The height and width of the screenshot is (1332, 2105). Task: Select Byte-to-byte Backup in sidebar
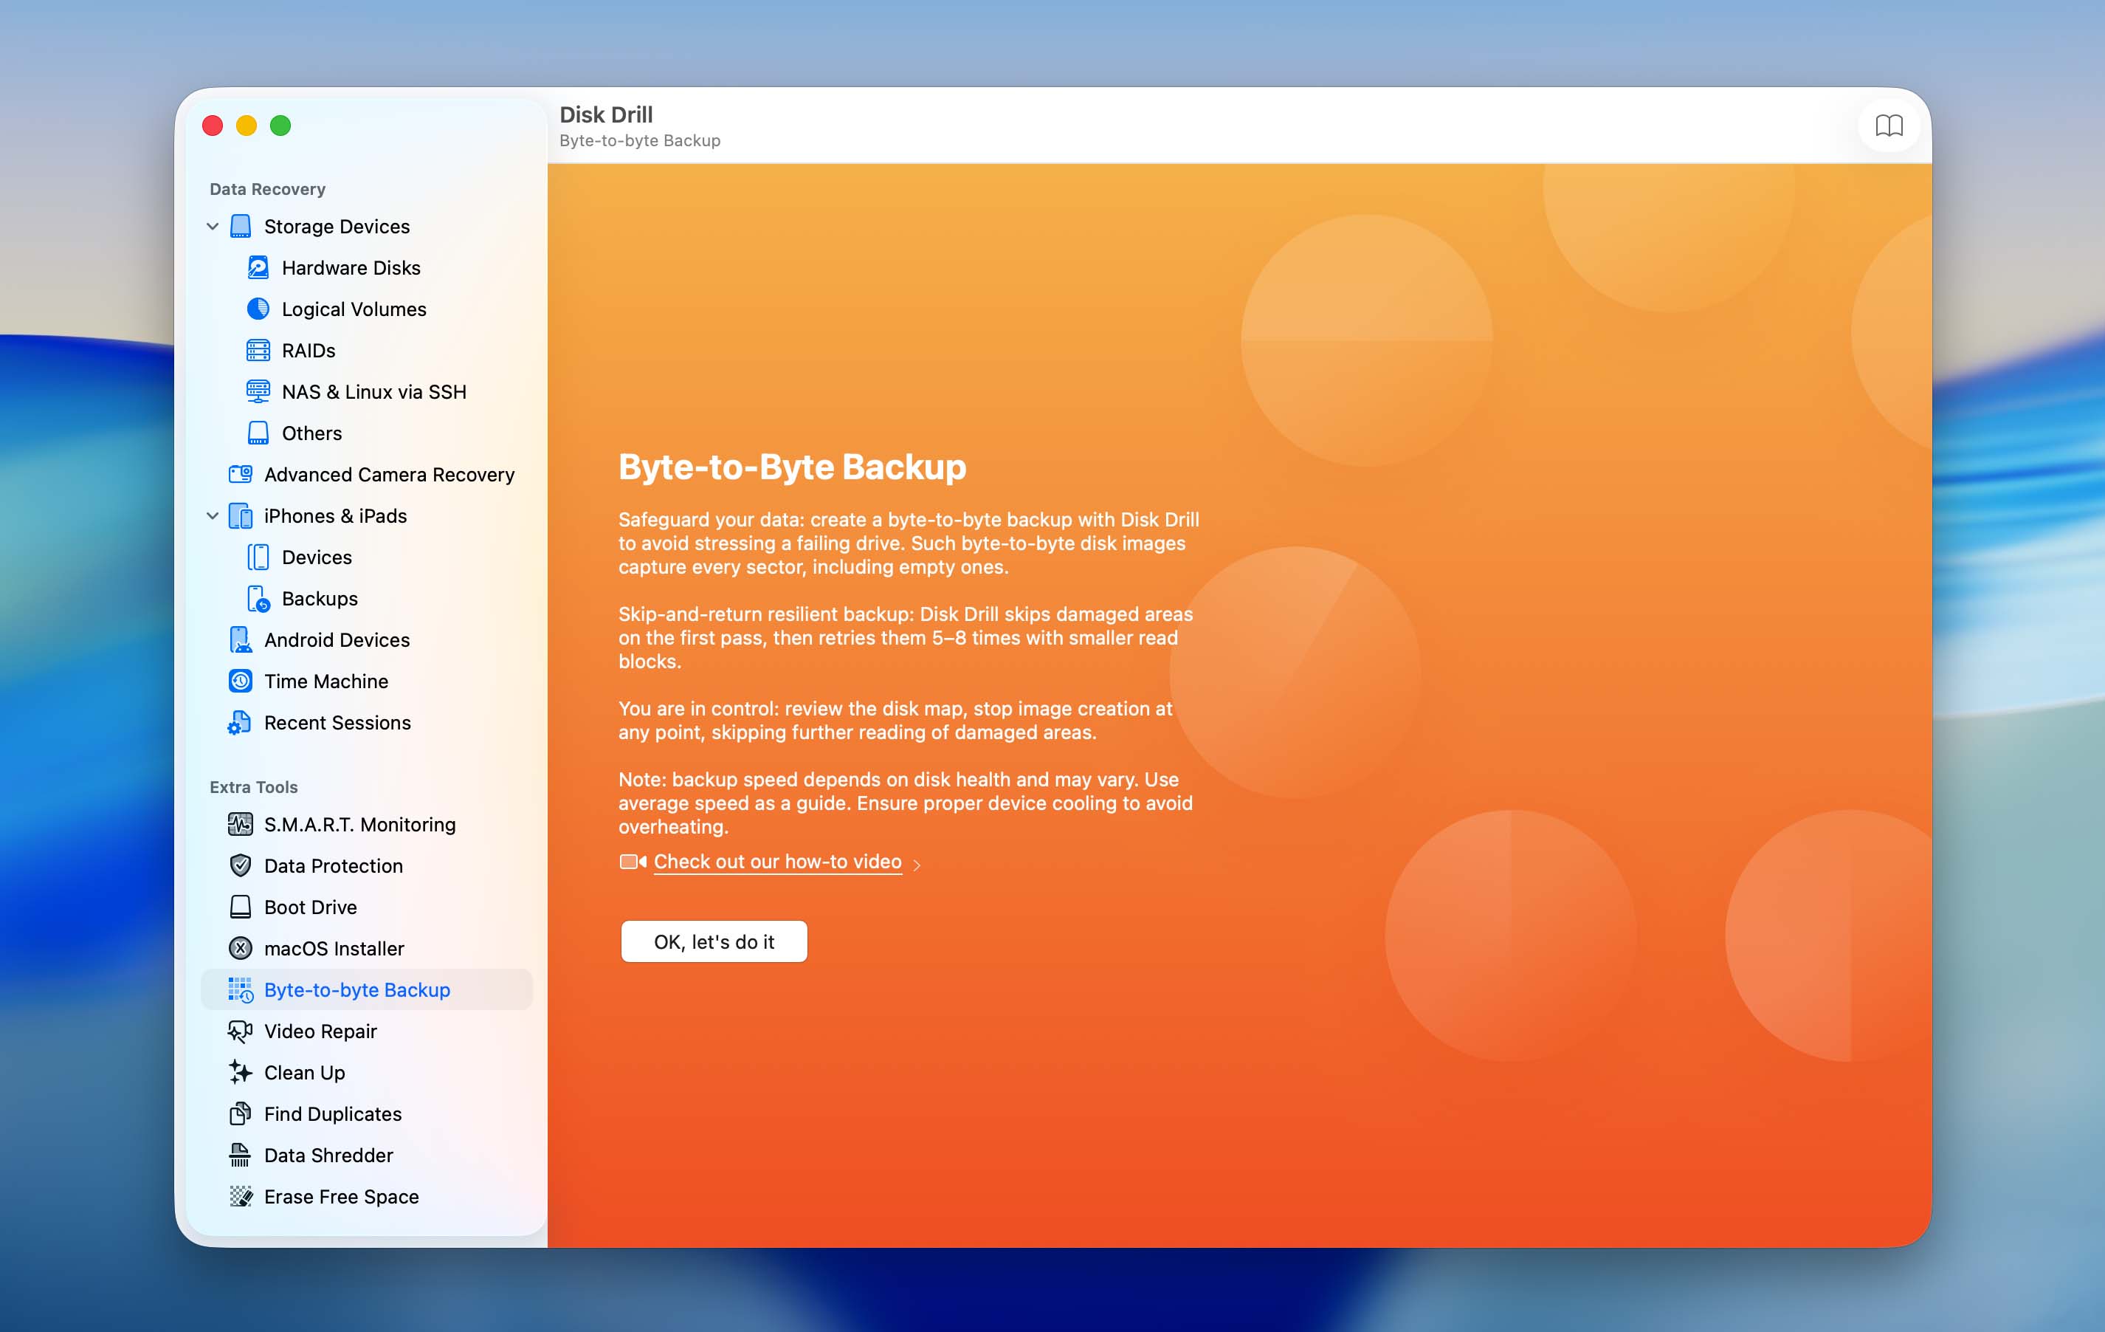pyautogui.click(x=367, y=990)
